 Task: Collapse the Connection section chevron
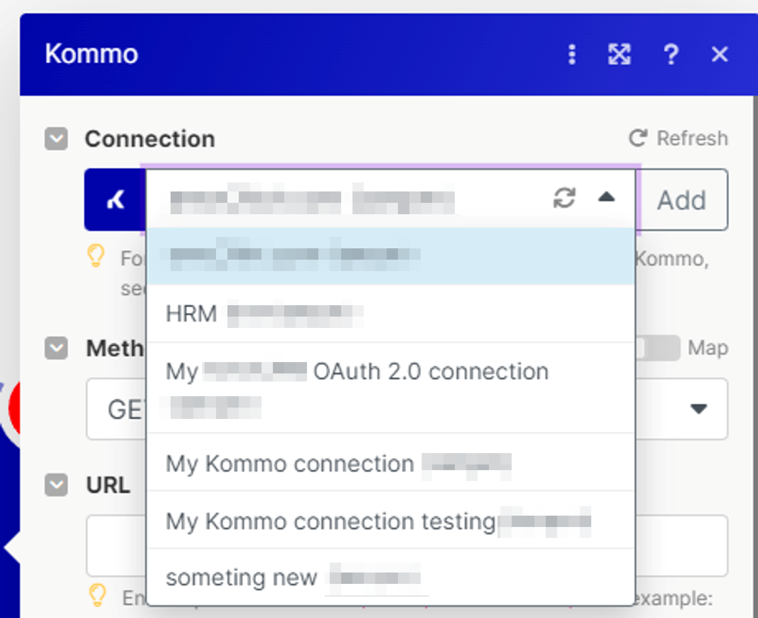point(56,139)
